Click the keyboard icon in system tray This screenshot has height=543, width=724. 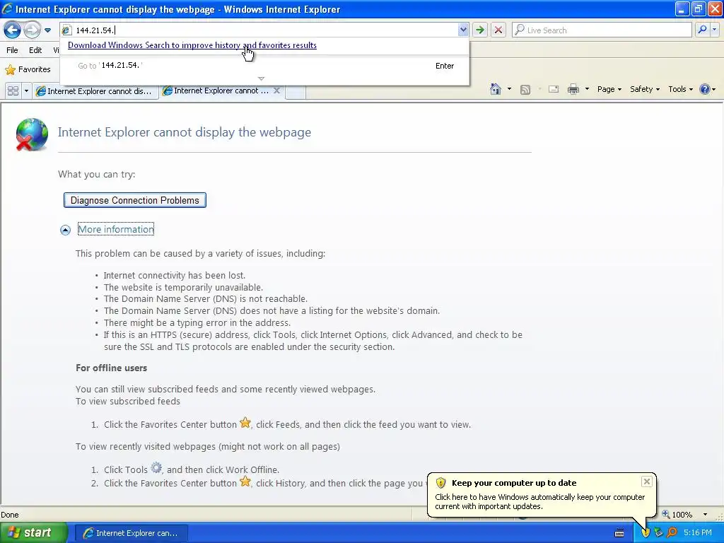[x=619, y=533]
